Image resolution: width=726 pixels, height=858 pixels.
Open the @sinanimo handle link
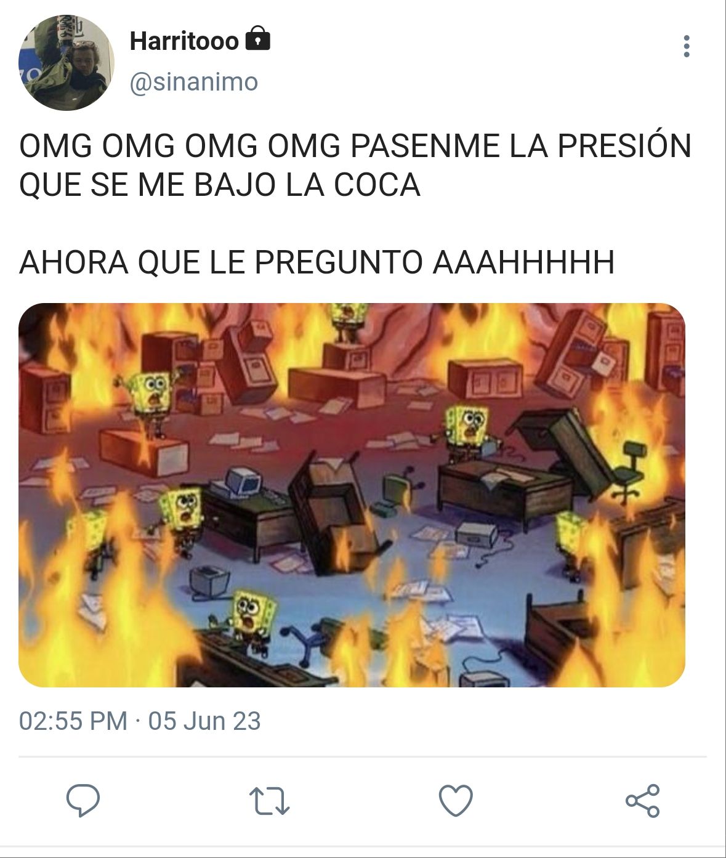pos(193,81)
